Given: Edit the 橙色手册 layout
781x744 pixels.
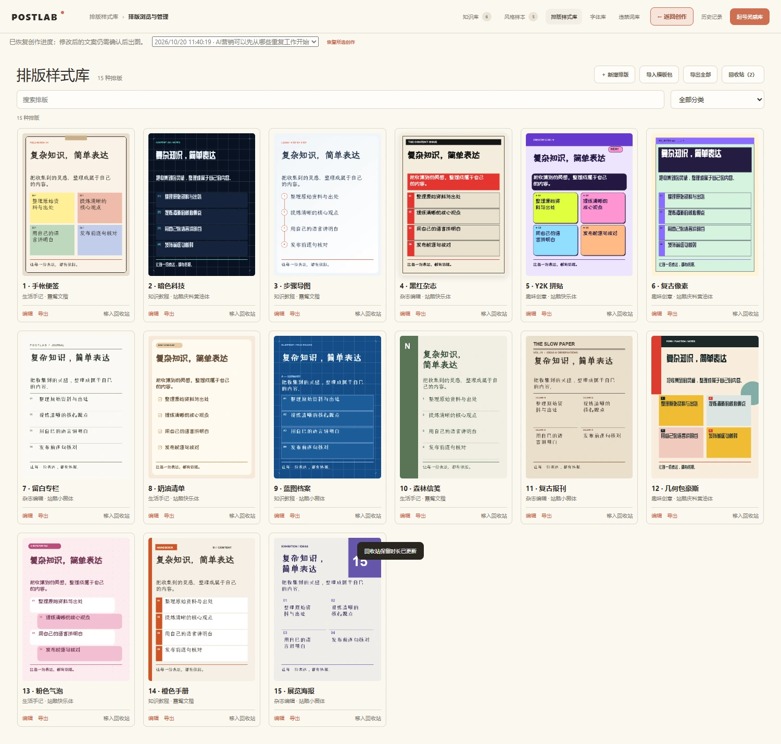Looking at the screenshot, I should pyautogui.click(x=154, y=718).
